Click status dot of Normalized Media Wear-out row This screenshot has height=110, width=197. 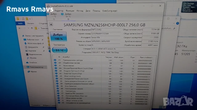[58, 96]
